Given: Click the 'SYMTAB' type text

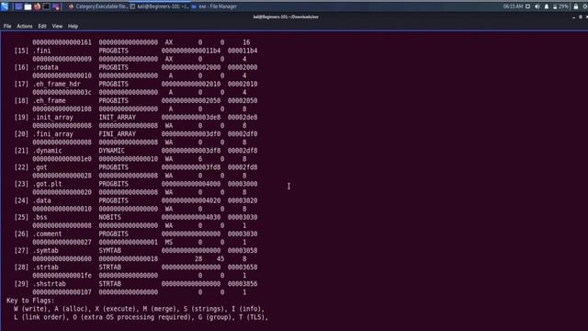Looking at the screenshot, I should click(110, 250).
